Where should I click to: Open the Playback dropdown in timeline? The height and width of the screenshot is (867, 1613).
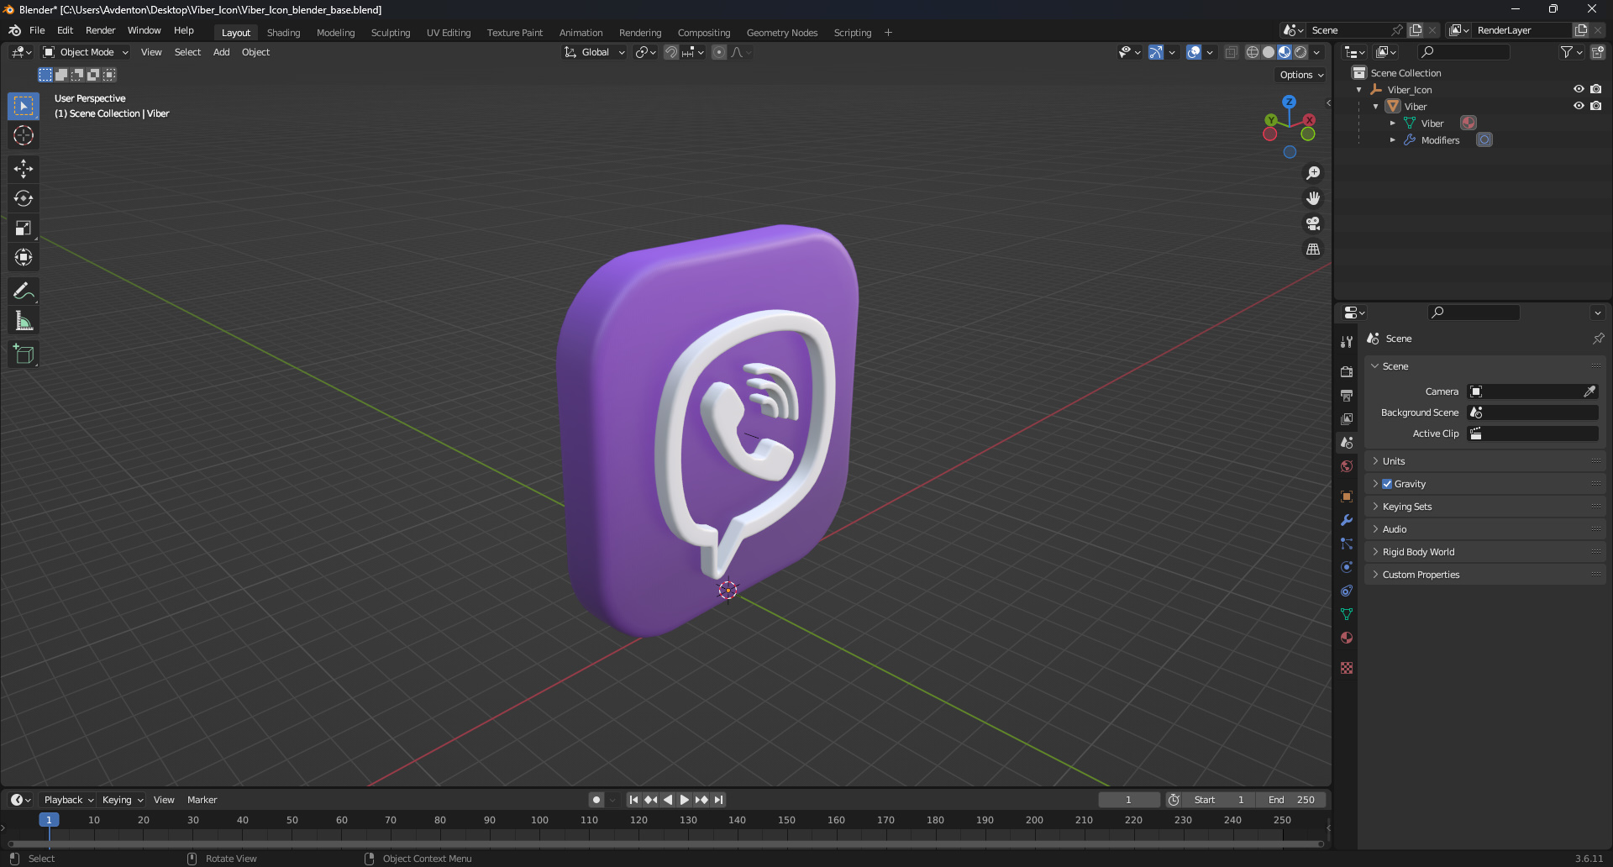point(68,800)
